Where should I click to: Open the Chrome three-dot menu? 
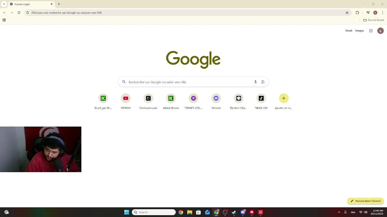click(383, 13)
